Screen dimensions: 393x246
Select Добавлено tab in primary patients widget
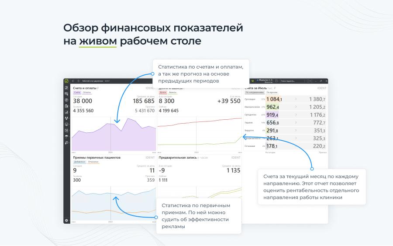click(80, 162)
